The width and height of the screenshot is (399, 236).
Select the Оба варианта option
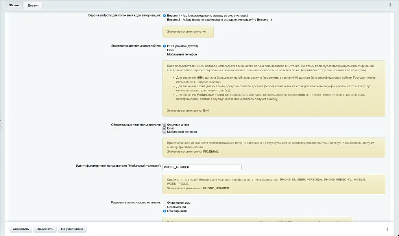[164, 210]
